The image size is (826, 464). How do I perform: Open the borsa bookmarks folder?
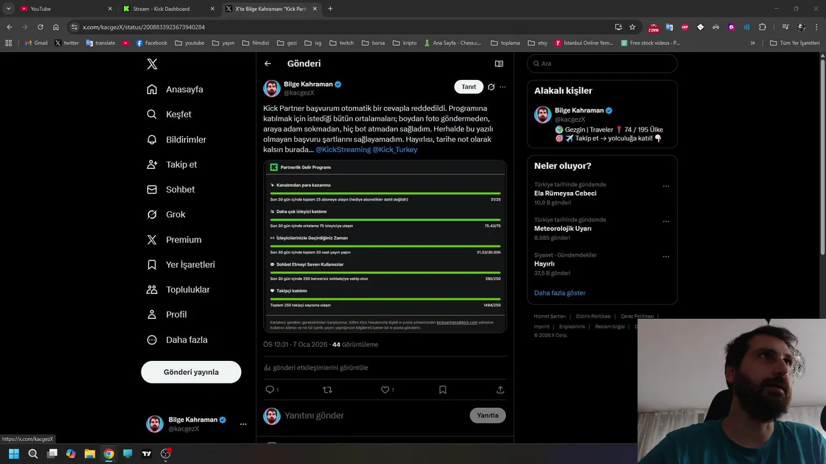(374, 43)
